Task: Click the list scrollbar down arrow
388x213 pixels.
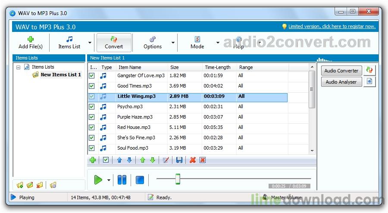Action: coord(312,150)
